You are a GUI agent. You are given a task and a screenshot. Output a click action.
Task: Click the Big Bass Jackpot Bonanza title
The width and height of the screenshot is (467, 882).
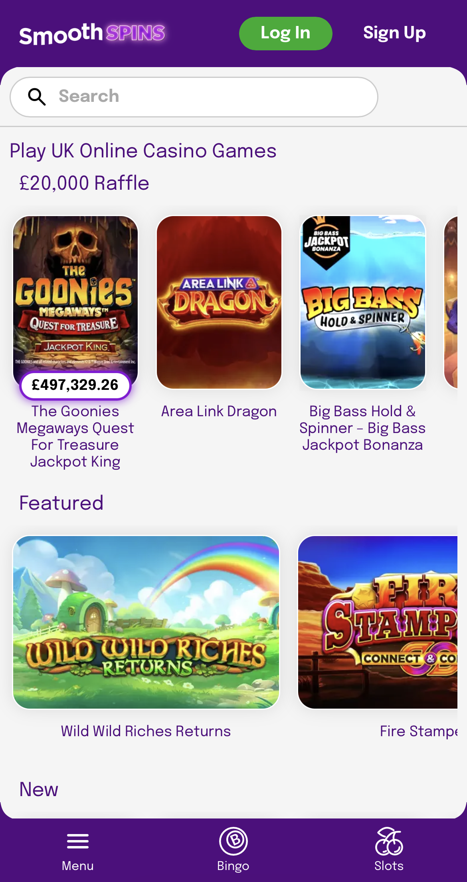pyautogui.click(x=363, y=428)
